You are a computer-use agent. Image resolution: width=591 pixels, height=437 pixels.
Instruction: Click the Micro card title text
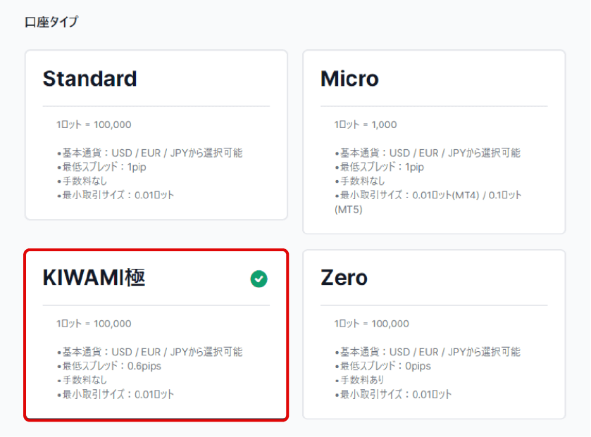(x=349, y=79)
